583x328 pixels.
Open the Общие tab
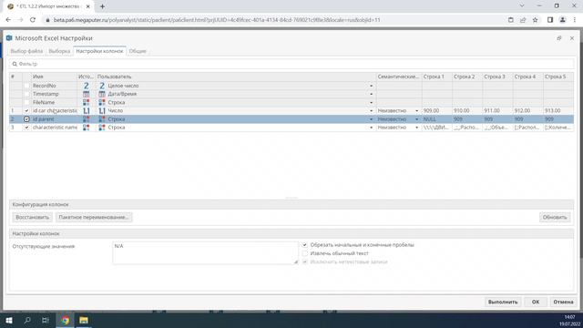(138, 51)
